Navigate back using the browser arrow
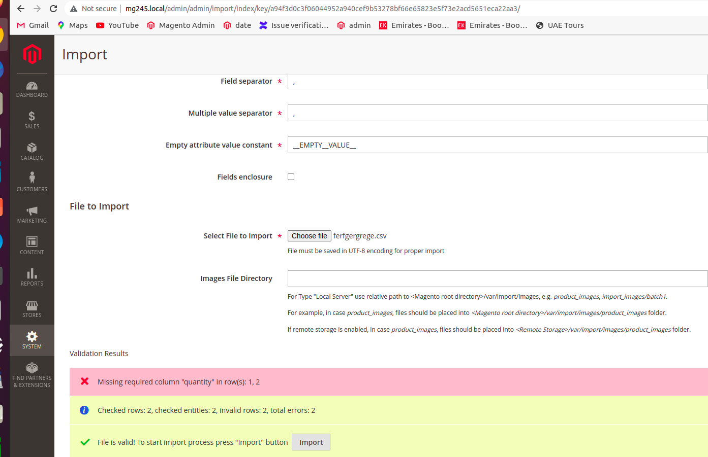Viewport: 708px width, 457px height. coord(20,9)
